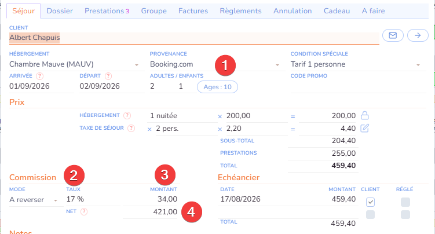Click the help icon next to Départ

[108, 76]
